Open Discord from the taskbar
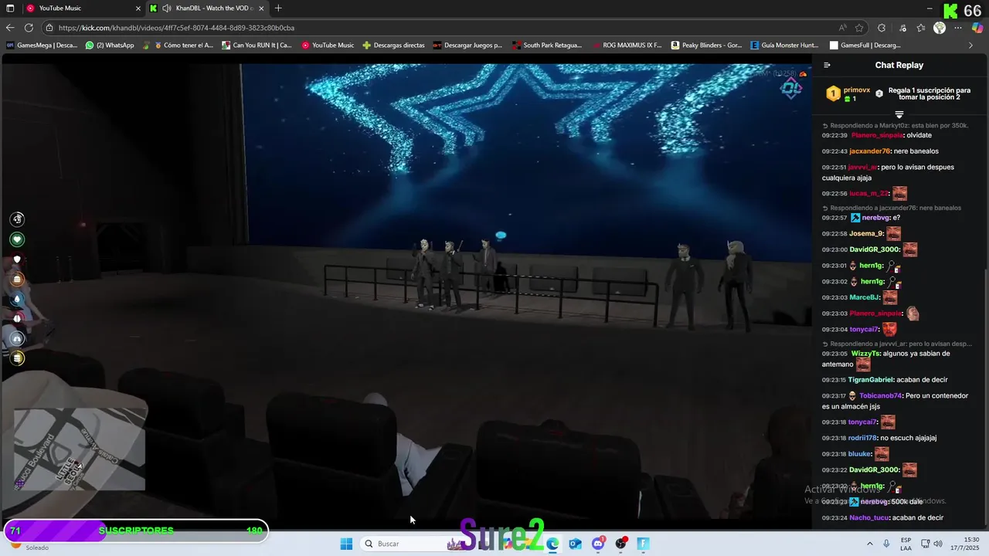Viewport: 989px width, 556px height. [x=598, y=544]
